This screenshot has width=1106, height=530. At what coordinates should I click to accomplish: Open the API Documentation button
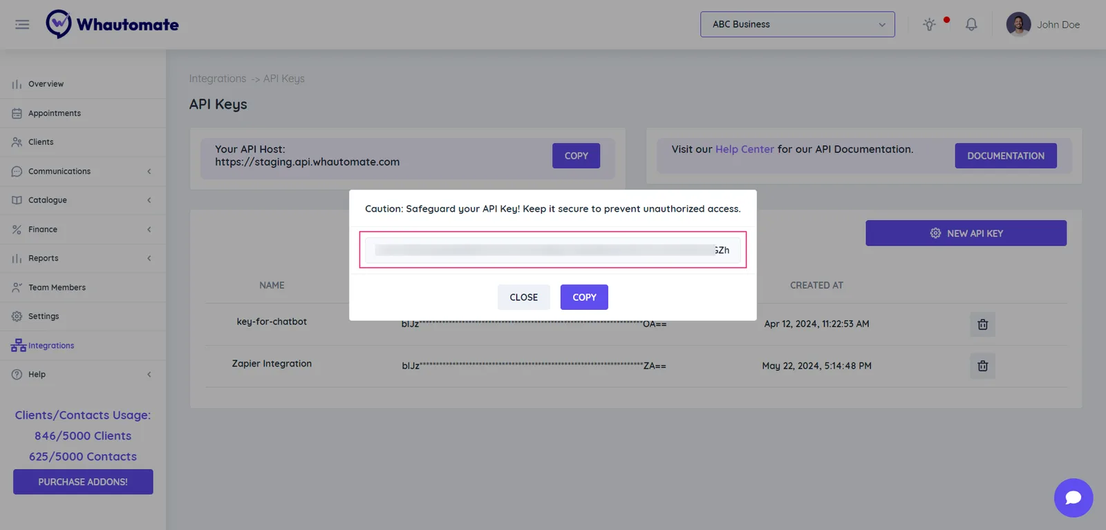point(1006,156)
